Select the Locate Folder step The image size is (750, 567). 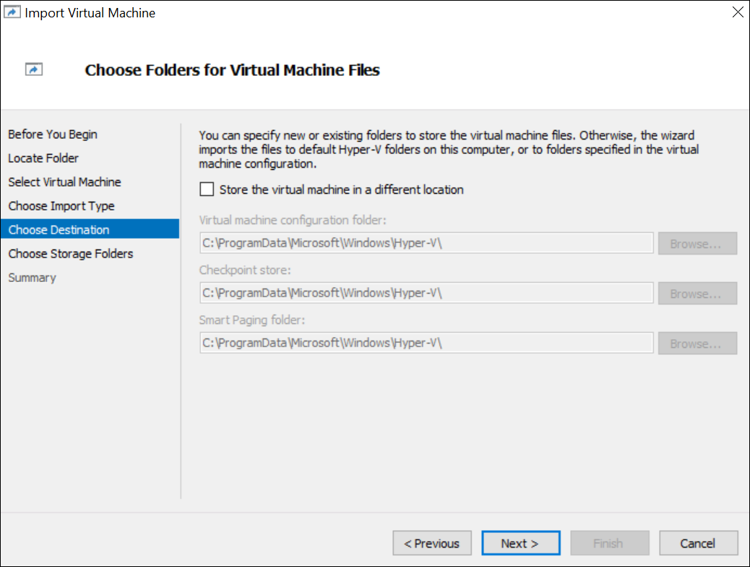[x=43, y=158]
